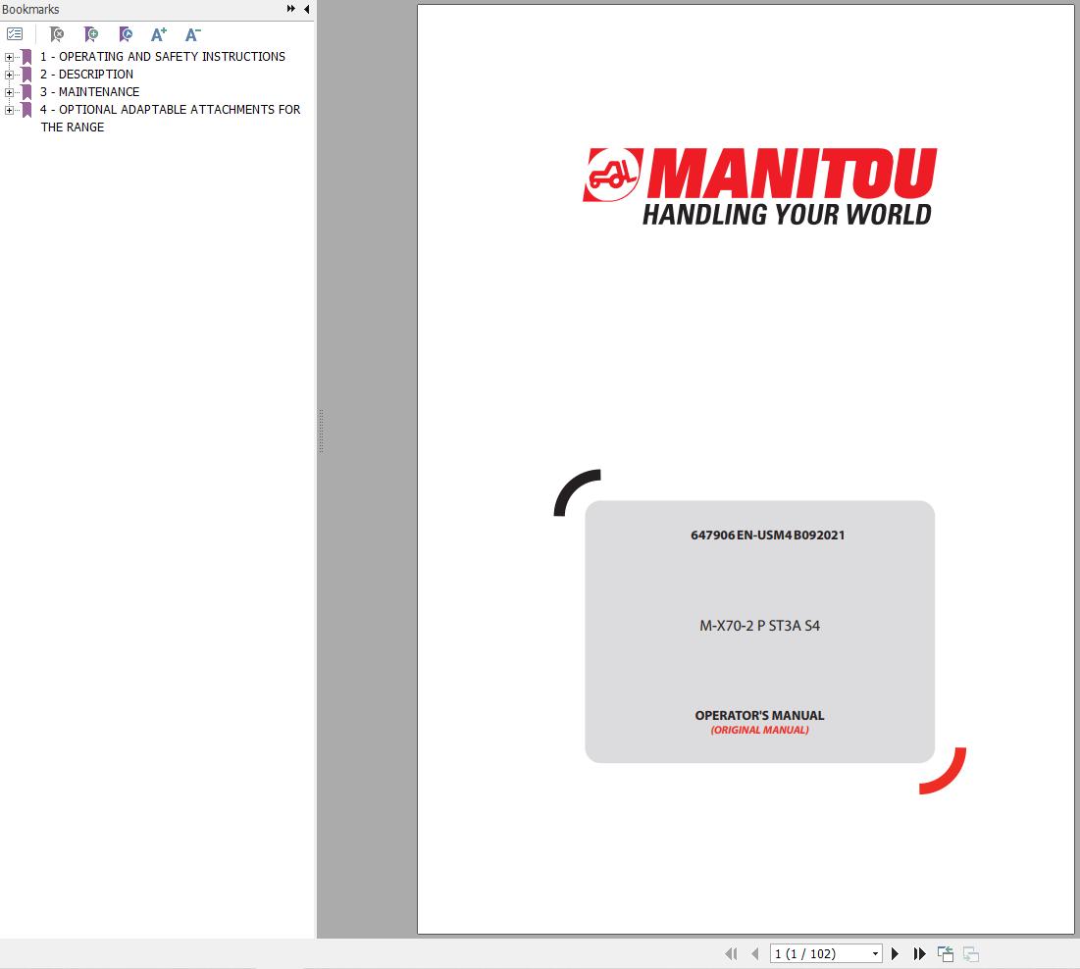
Task: Increase bookmark text size with A+
Action: (x=159, y=33)
